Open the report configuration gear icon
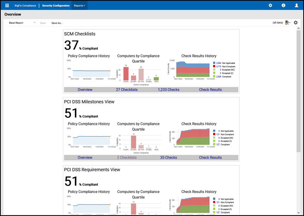304x216 pixels. click(296, 23)
